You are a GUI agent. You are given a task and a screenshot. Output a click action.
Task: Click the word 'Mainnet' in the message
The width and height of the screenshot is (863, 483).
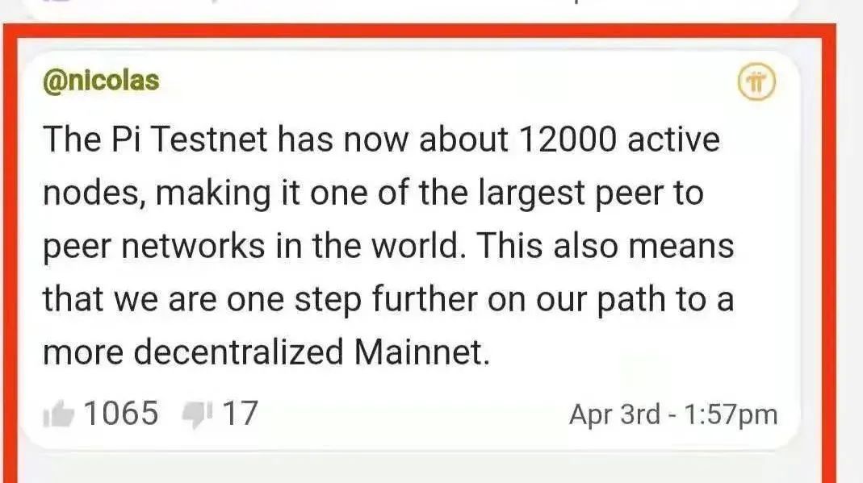pos(421,353)
